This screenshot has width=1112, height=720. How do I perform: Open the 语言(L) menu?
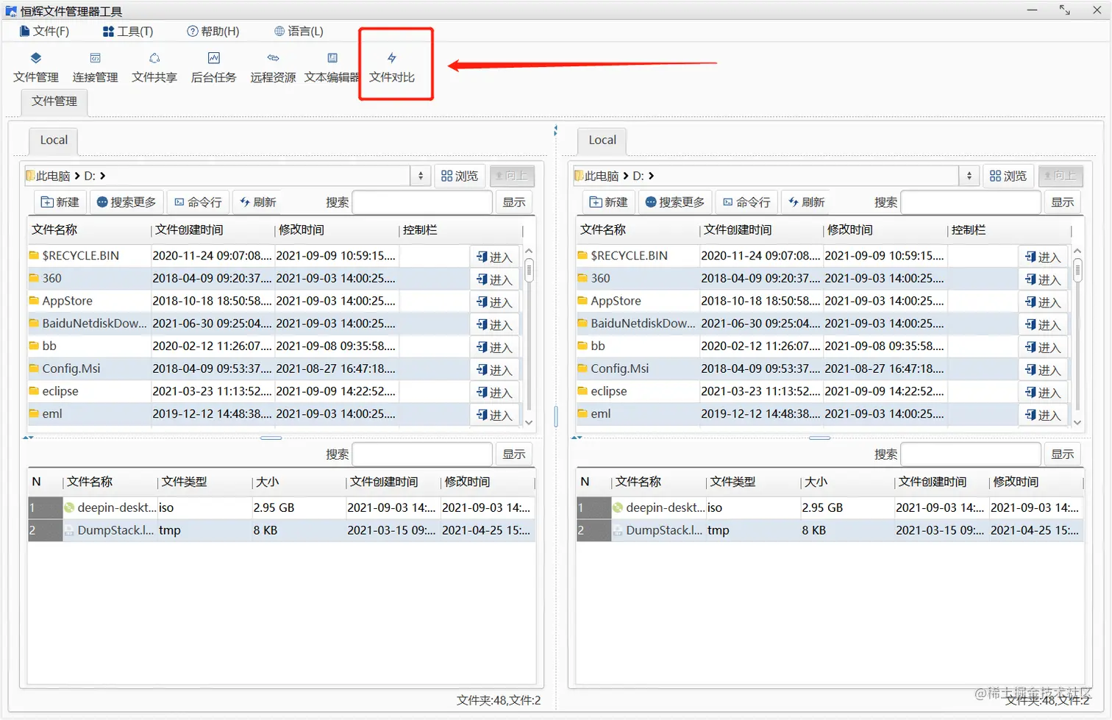pyautogui.click(x=299, y=31)
